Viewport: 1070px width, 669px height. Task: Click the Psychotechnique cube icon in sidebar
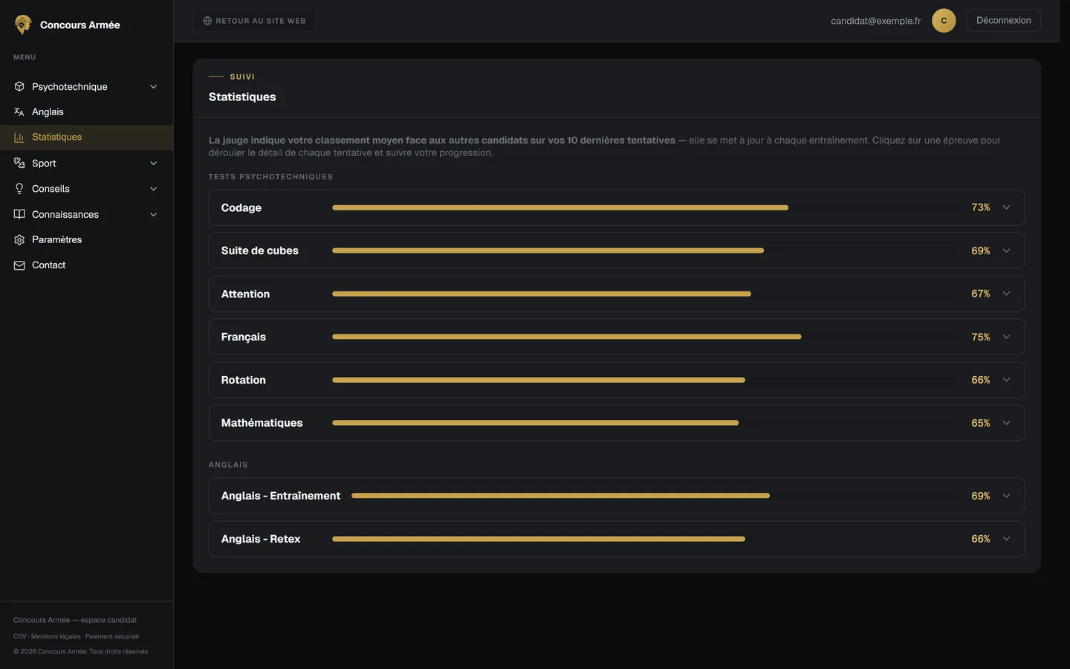(19, 86)
